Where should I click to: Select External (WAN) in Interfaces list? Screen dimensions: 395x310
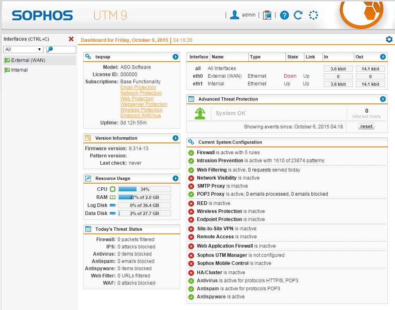click(39, 60)
